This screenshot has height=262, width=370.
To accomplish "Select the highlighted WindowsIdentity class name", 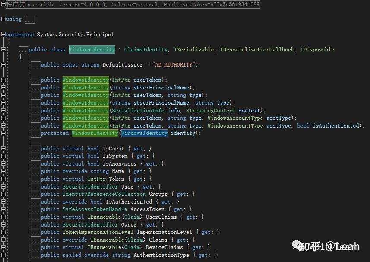I will (92, 50).
